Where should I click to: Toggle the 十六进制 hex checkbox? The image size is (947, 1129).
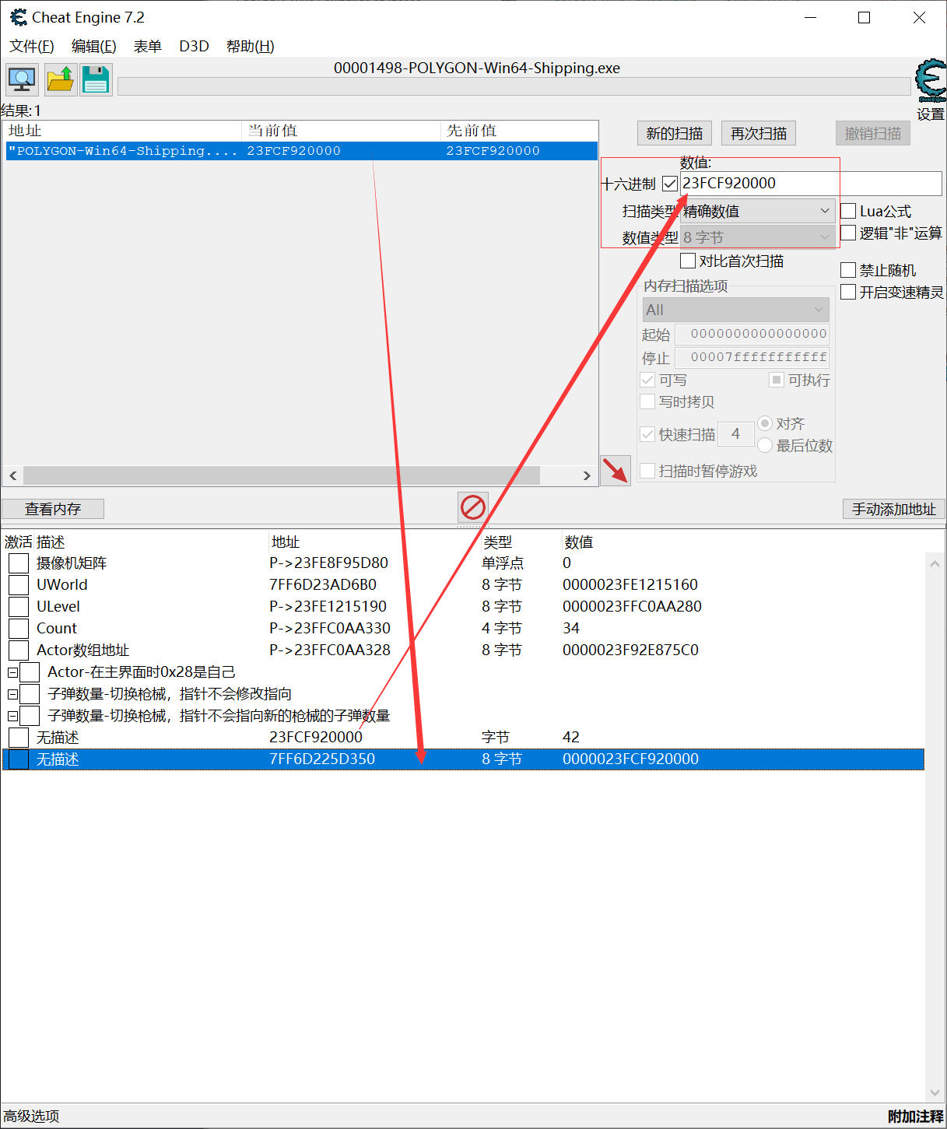670,184
